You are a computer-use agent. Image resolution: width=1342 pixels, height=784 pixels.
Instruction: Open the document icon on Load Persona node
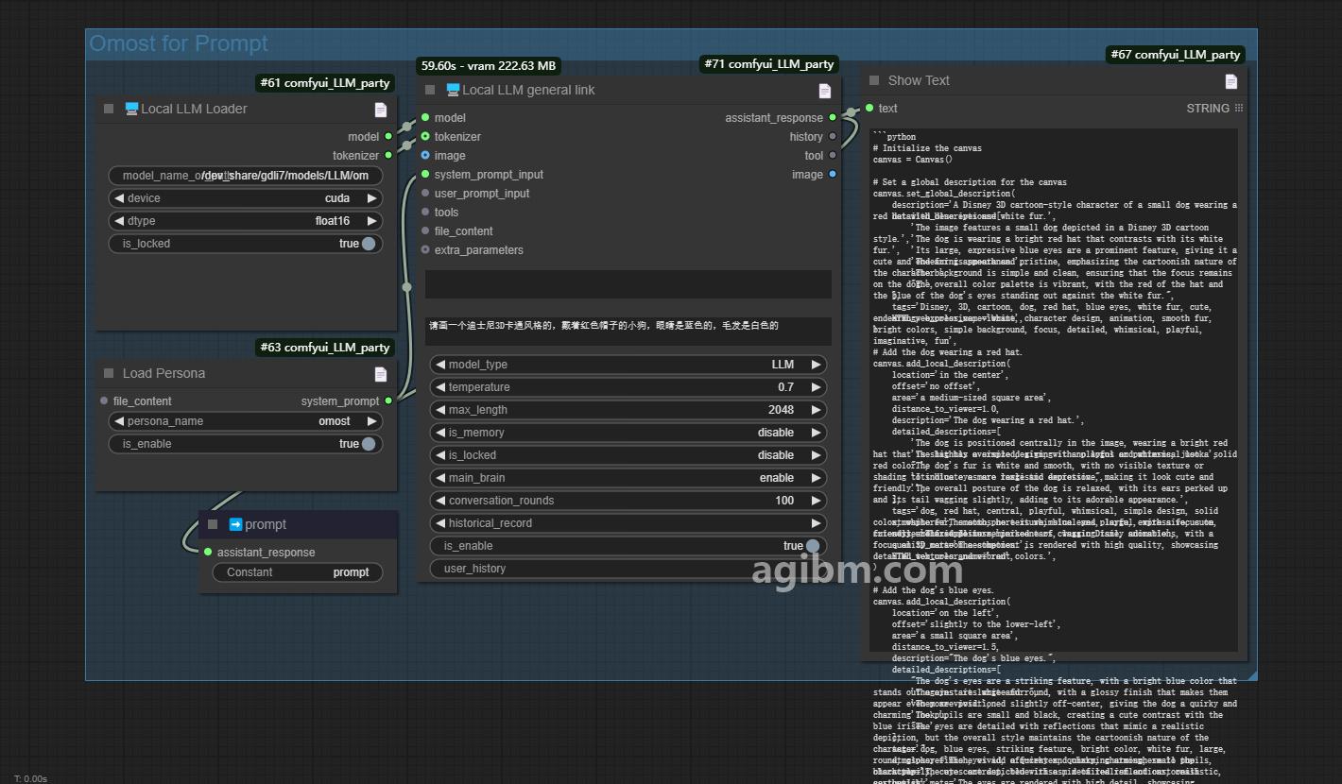click(380, 374)
